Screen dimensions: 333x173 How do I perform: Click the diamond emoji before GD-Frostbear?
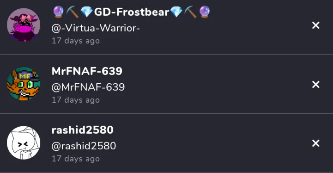(x=87, y=12)
